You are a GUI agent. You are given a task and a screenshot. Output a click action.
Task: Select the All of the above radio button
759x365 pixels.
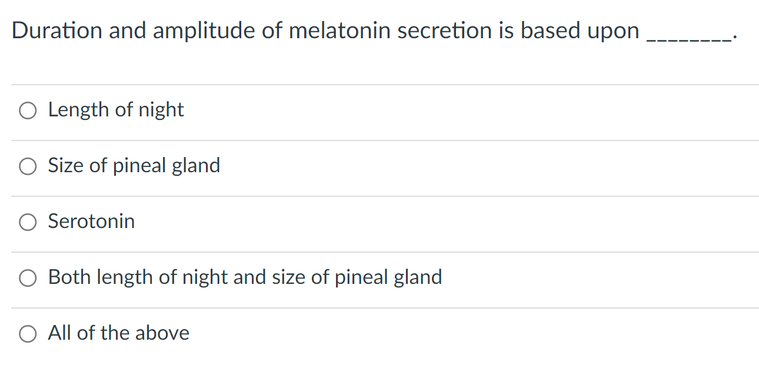pos(28,334)
